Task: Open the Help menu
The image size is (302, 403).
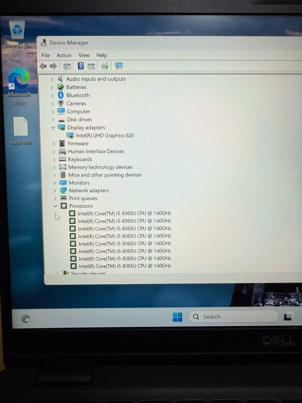Action: [102, 55]
